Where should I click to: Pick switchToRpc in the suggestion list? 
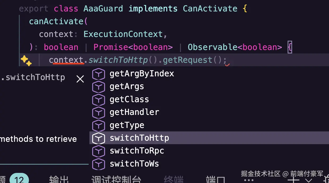point(137,151)
